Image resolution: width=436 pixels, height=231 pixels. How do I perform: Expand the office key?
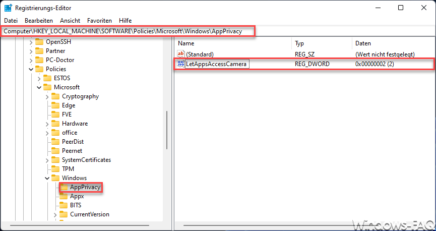click(x=47, y=133)
